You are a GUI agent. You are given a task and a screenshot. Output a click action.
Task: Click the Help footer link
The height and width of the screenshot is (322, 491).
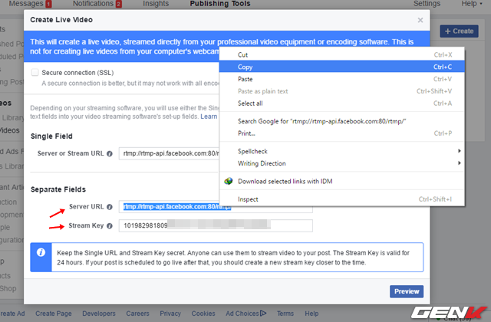pyautogui.click(x=311, y=314)
